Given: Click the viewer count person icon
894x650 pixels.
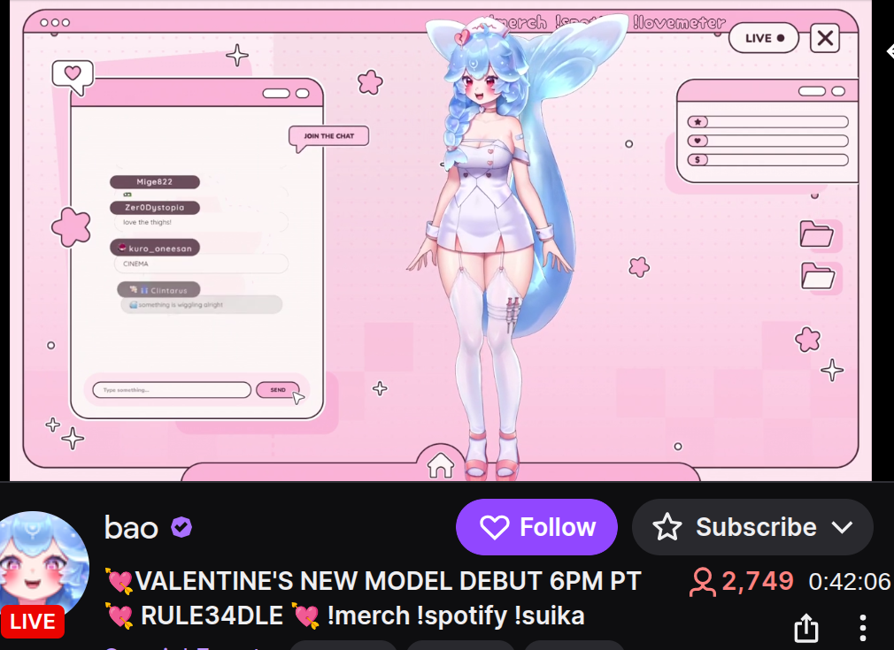Looking at the screenshot, I should (x=703, y=582).
